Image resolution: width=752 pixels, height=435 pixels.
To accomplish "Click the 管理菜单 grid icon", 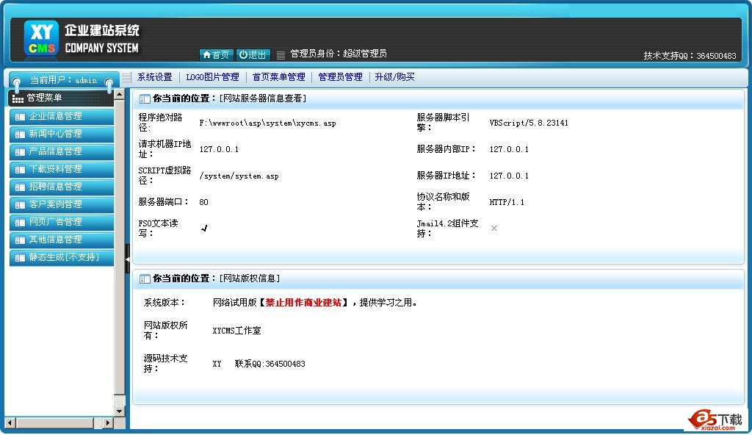I will point(18,98).
